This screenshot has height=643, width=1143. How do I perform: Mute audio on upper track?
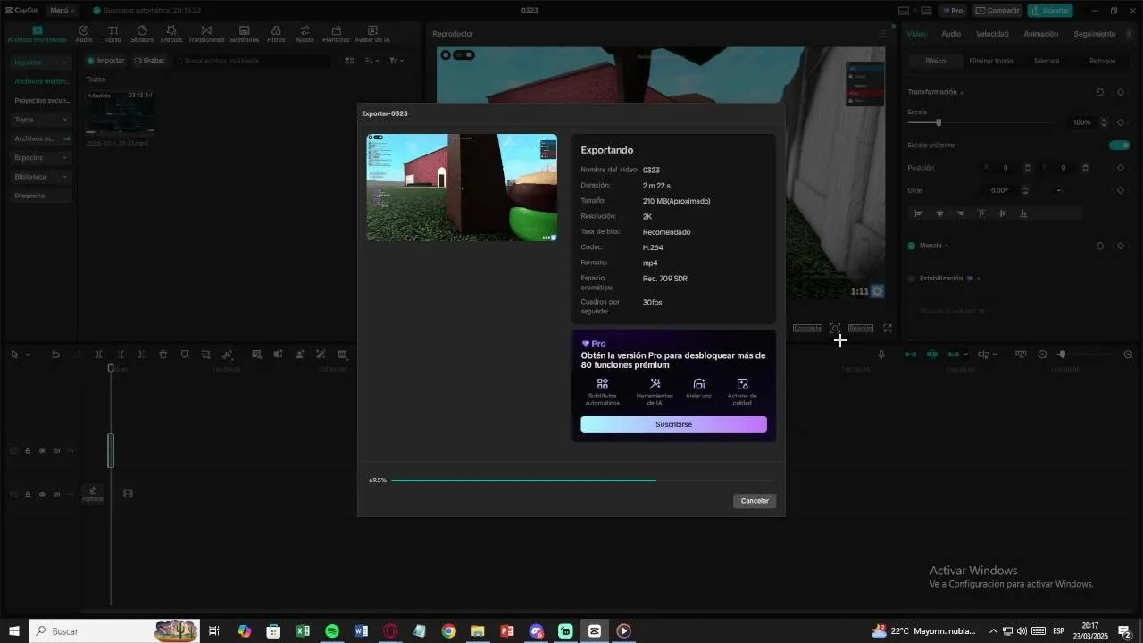point(56,451)
